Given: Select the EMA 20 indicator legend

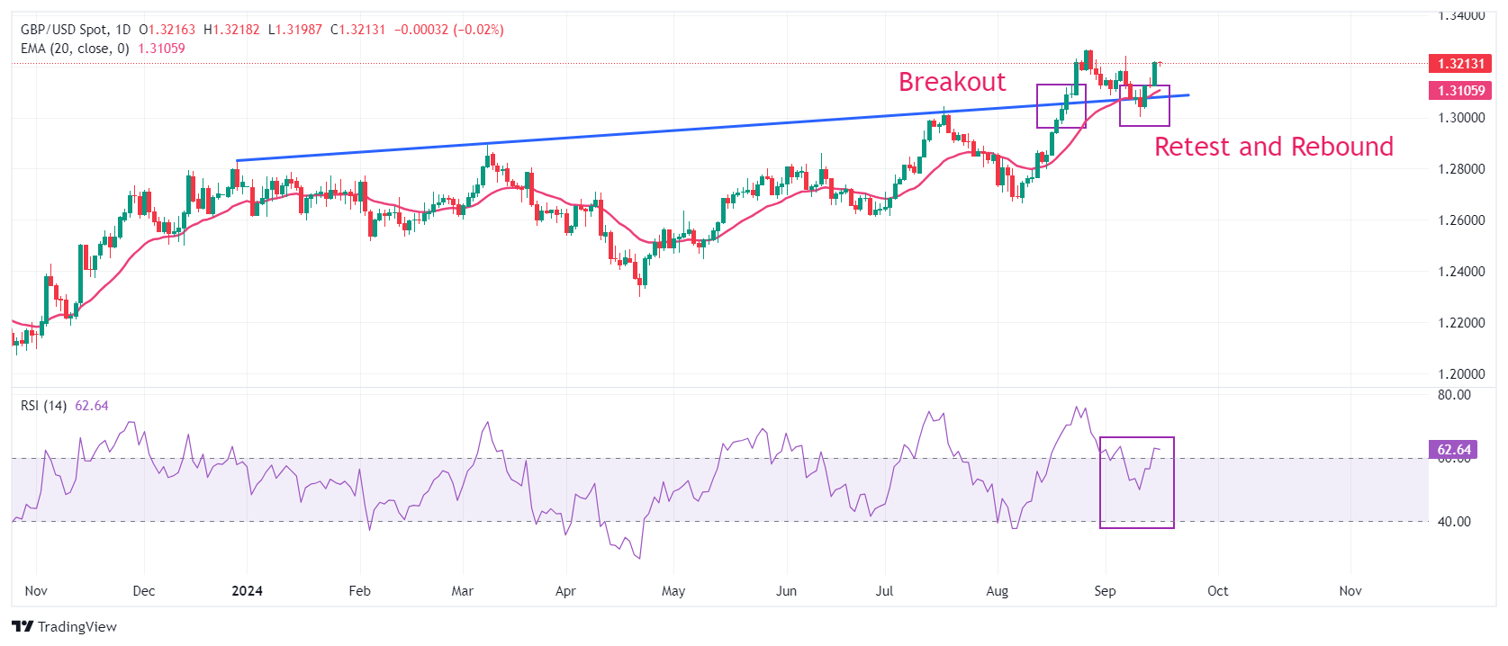Looking at the screenshot, I should (76, 49).
